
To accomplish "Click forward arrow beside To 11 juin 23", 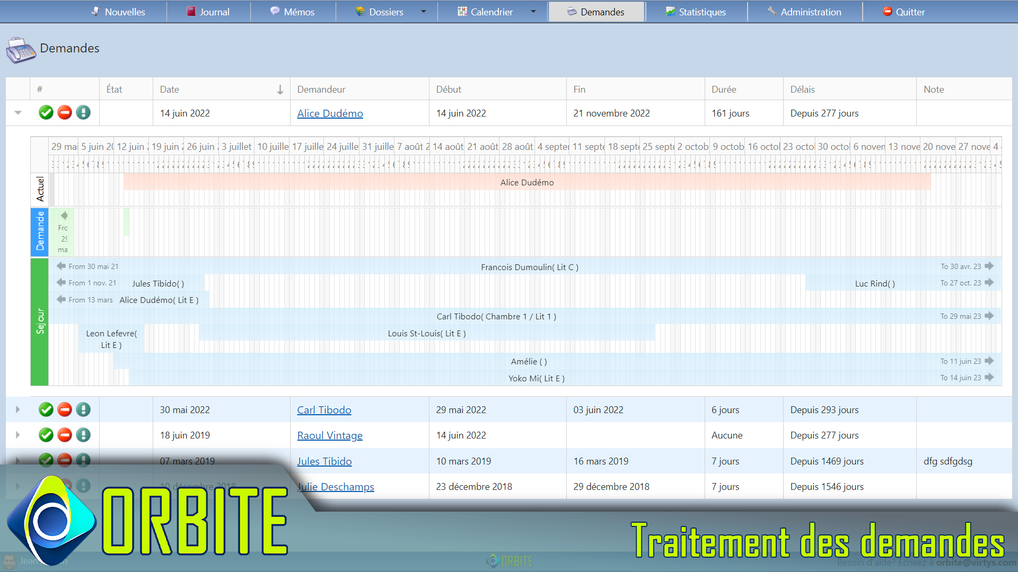I will coord(989,361).
